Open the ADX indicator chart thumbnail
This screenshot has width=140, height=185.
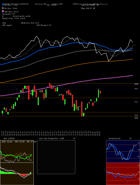click(x=17, y=151)
